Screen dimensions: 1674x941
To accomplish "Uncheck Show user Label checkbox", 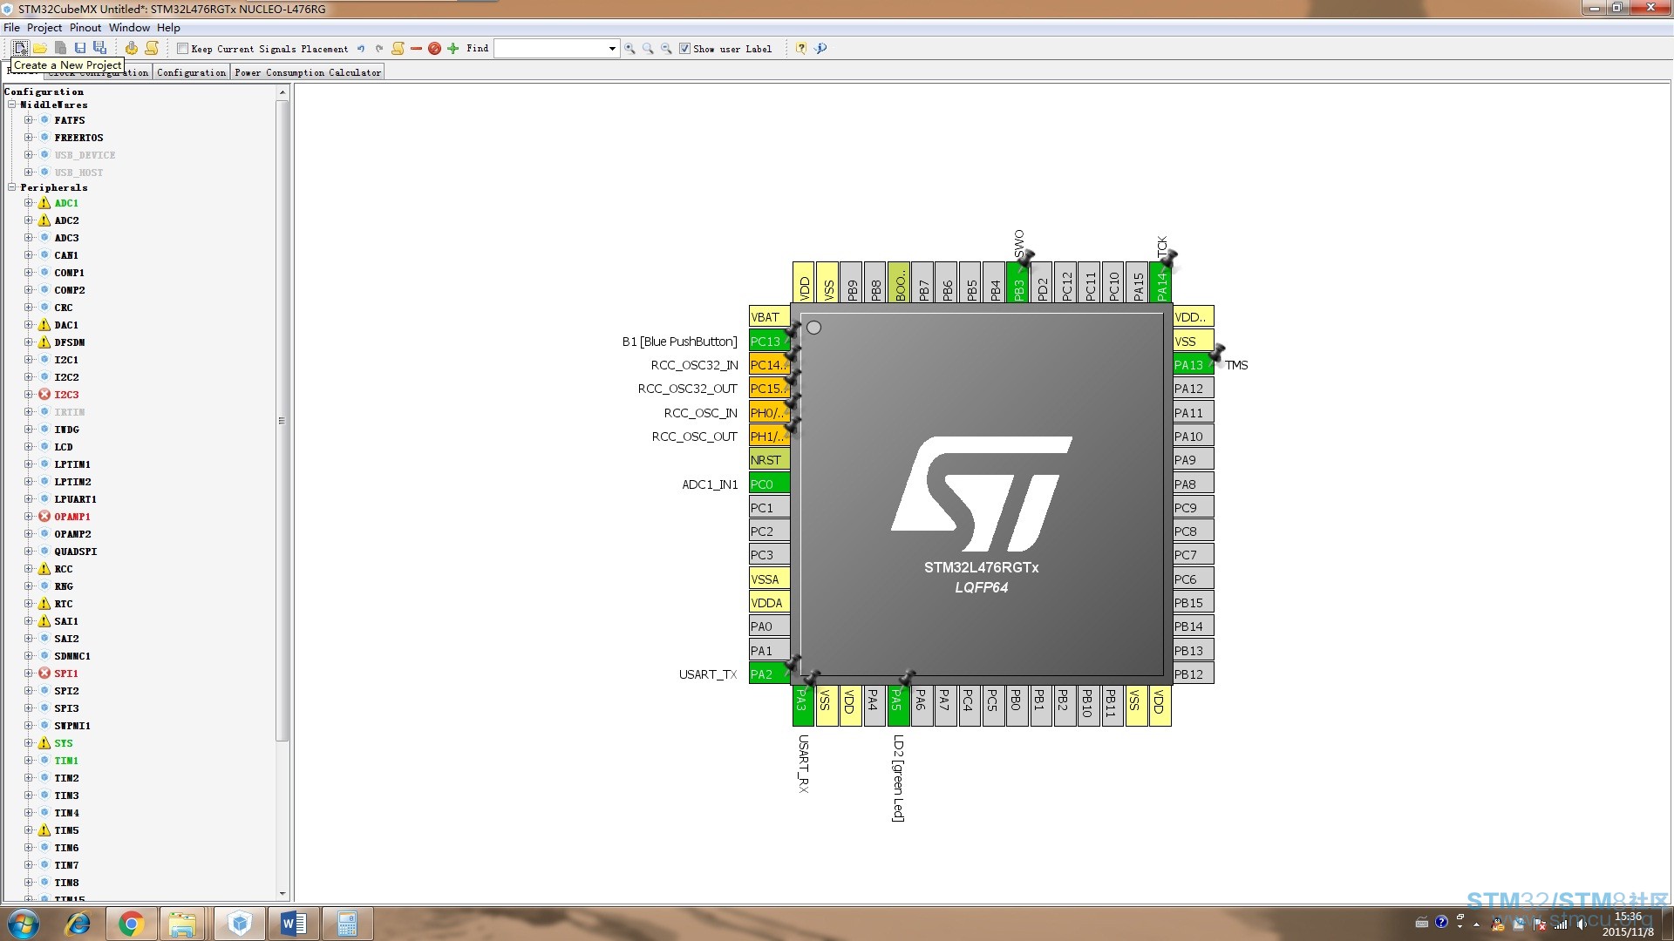I will [684, 49].
